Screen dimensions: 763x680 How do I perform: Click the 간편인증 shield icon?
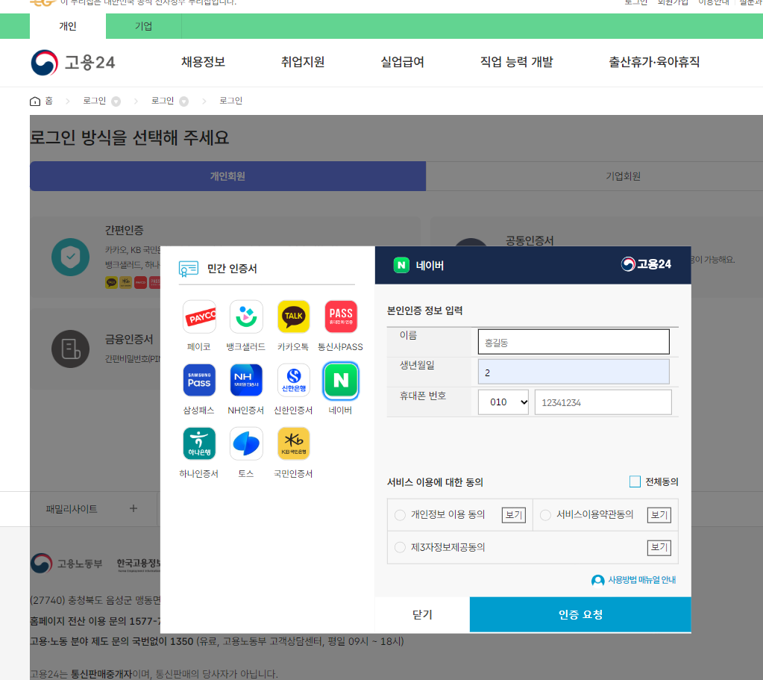click(x=71, y=257)
